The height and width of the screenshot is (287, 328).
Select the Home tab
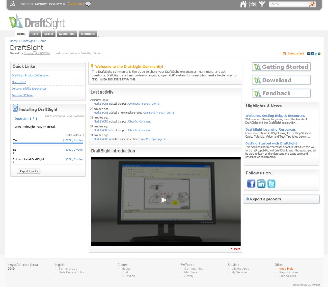tap(21, 34)
